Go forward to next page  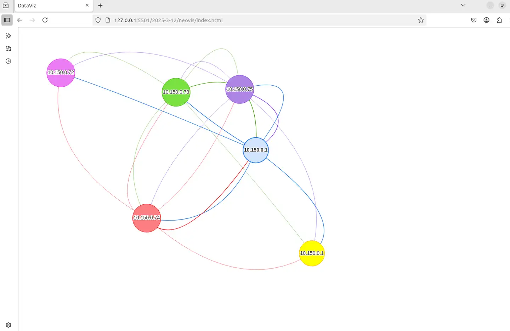point(32,20)
